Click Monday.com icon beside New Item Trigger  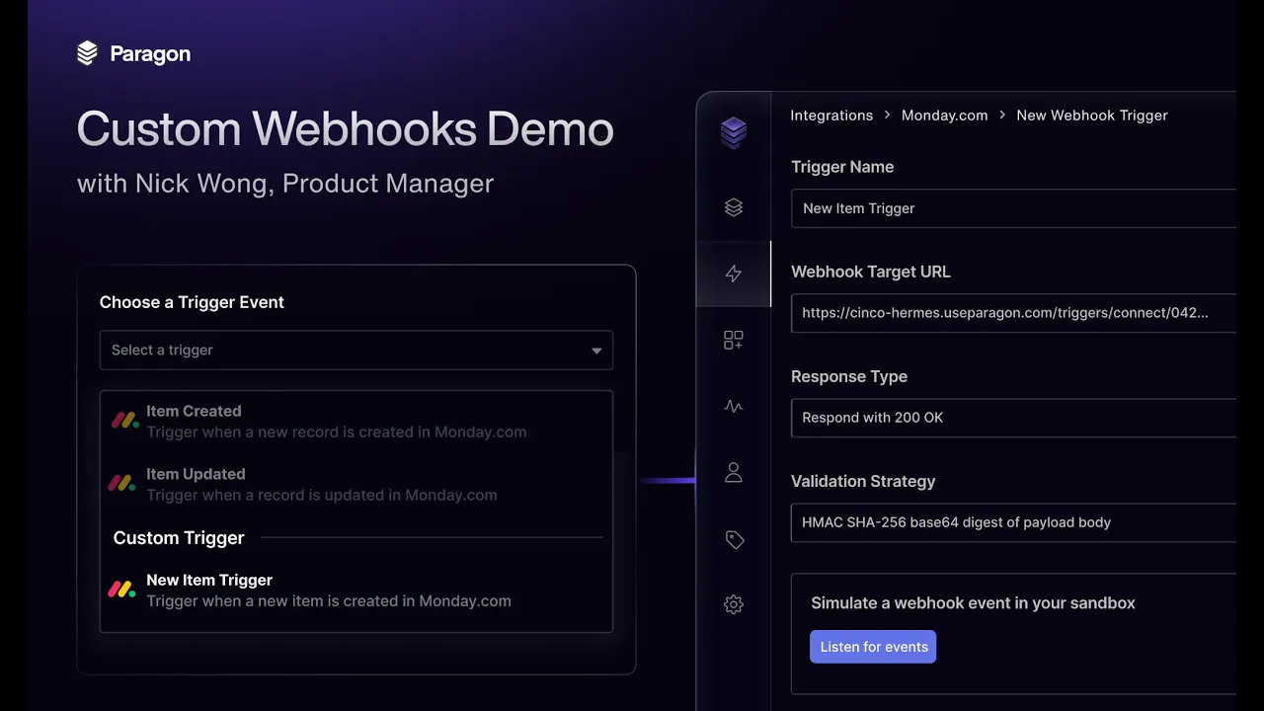(121, 590)
